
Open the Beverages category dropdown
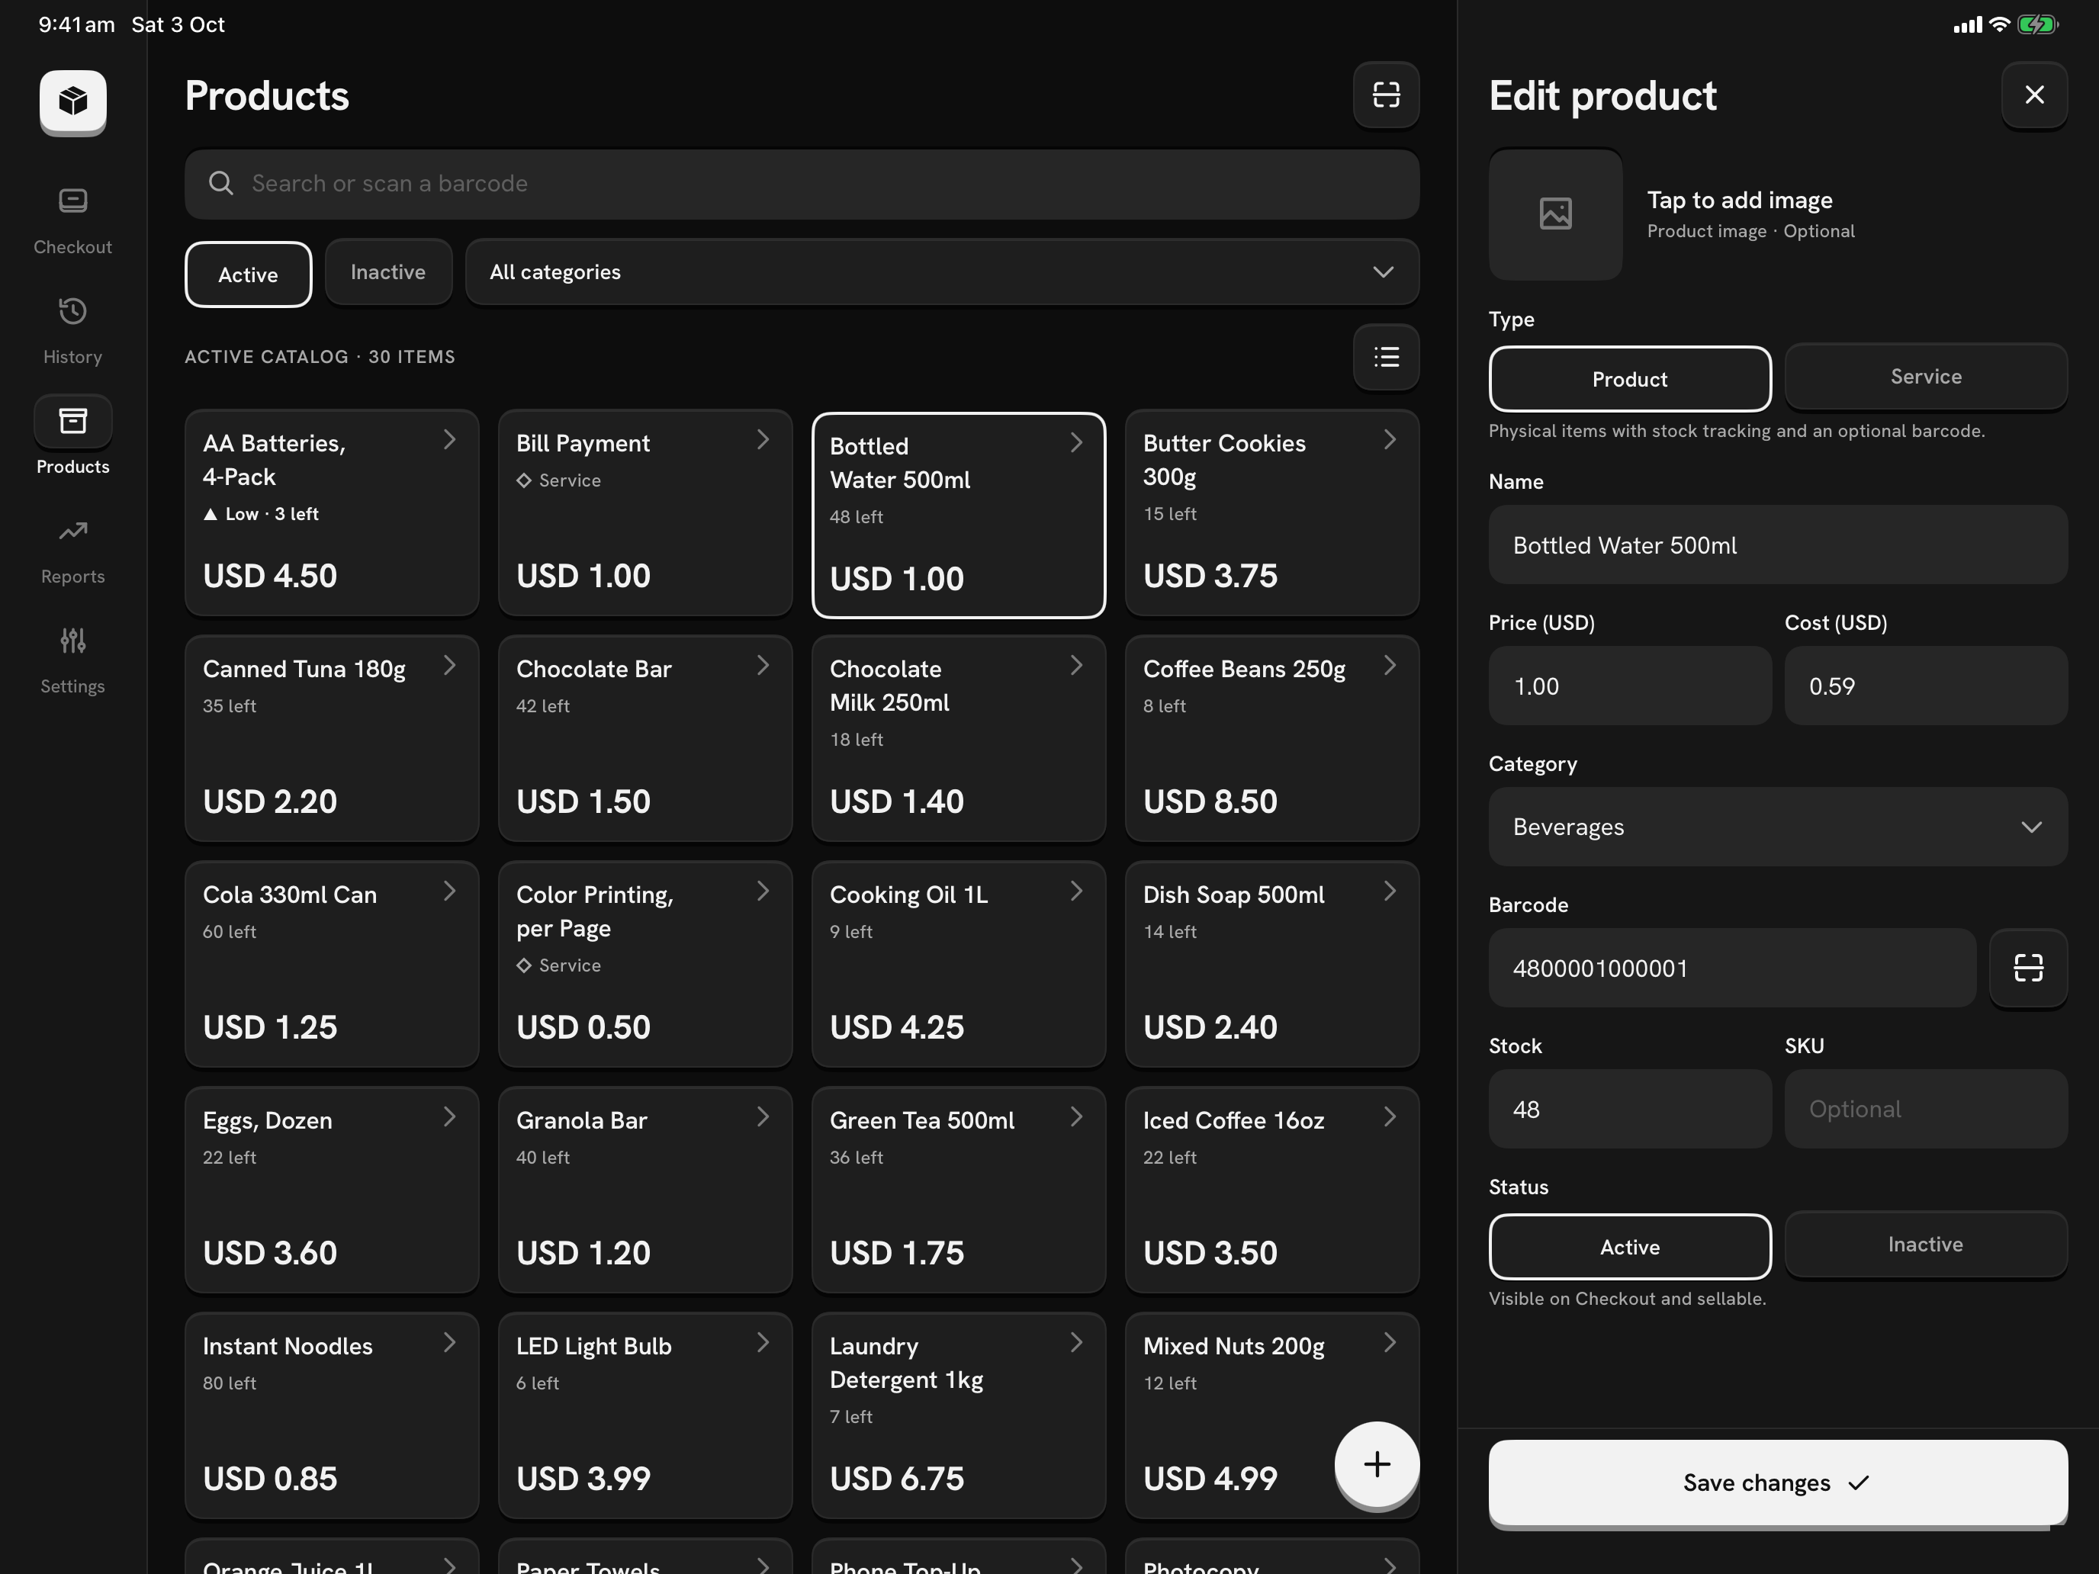[x=1778, y=827]
